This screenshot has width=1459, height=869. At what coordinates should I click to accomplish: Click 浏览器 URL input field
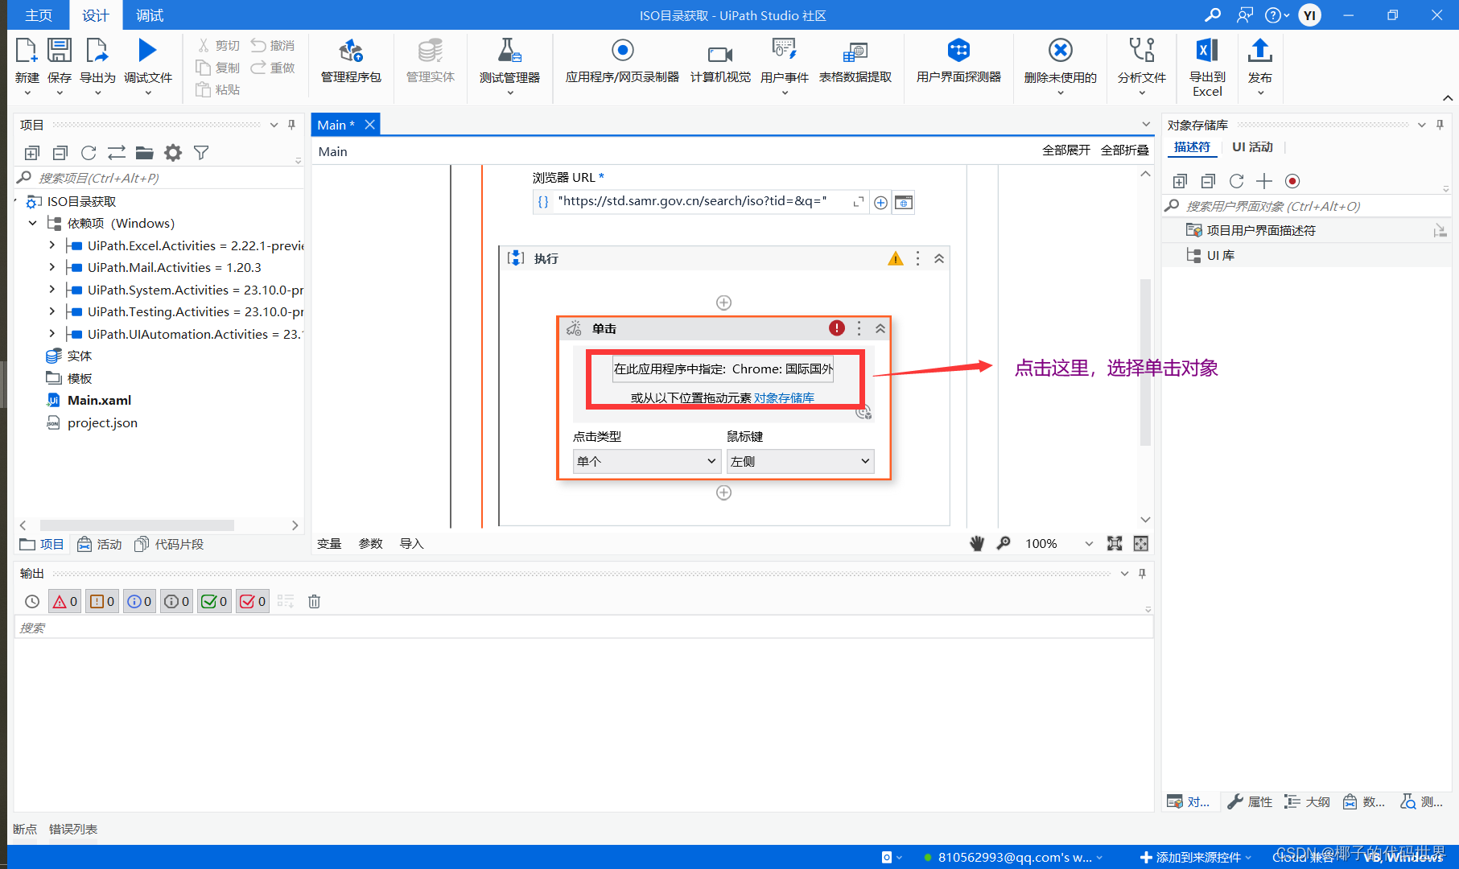coord(701,201)
